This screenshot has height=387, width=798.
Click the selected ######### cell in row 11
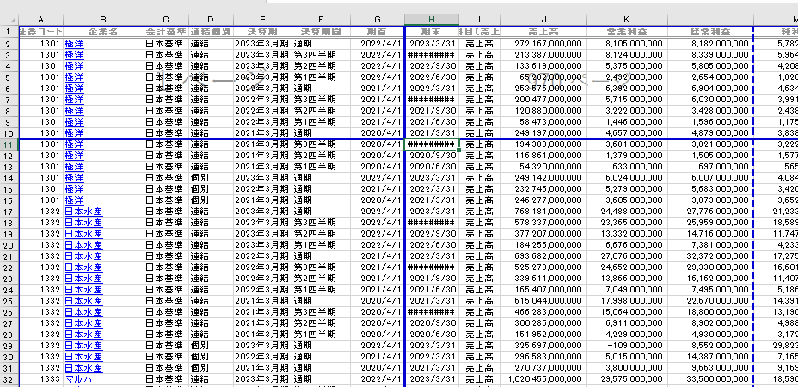point(432,144)
